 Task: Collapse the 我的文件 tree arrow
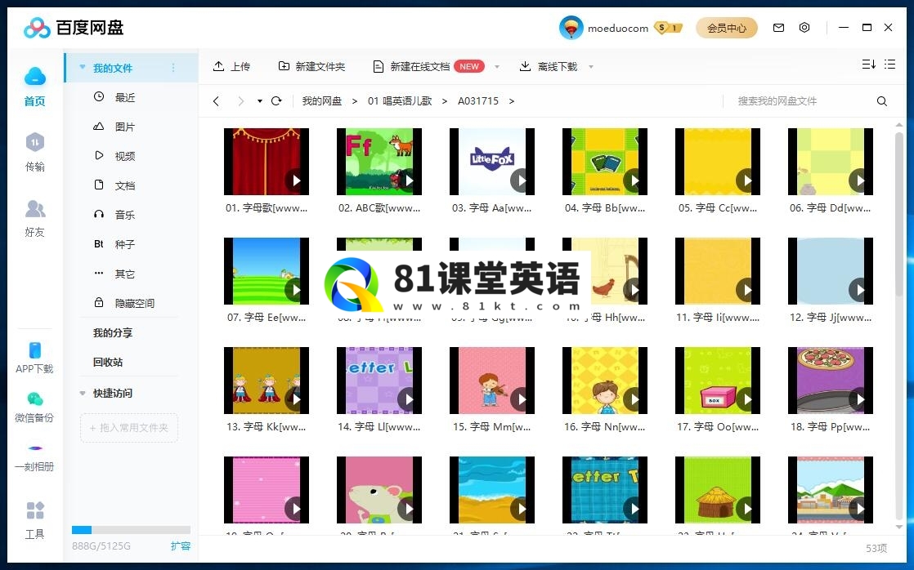coord(83,68)
